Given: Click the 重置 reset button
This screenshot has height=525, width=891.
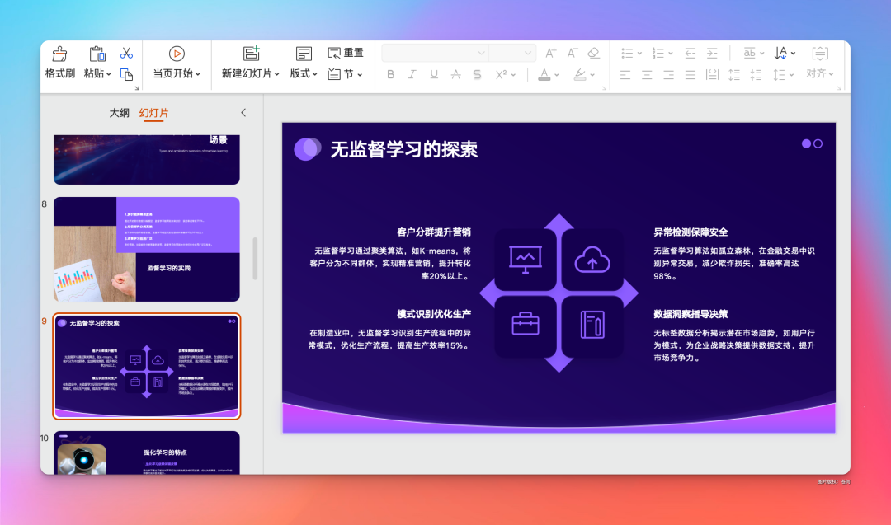Looking at the screenshot, I should click(x=346, y=53).
